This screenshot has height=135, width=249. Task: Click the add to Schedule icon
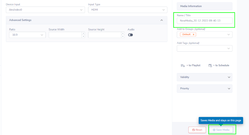coord(210,66)
